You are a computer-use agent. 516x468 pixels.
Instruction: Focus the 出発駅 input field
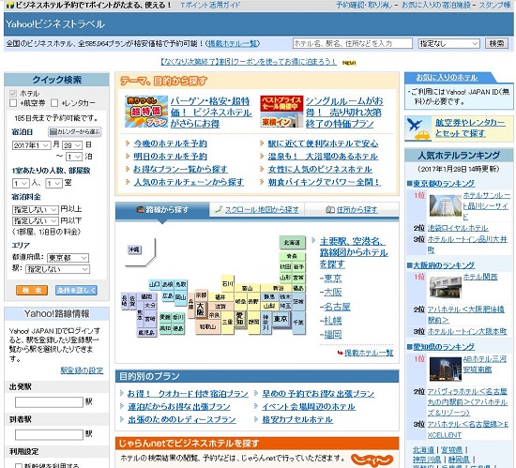click(x=49, y=402)
